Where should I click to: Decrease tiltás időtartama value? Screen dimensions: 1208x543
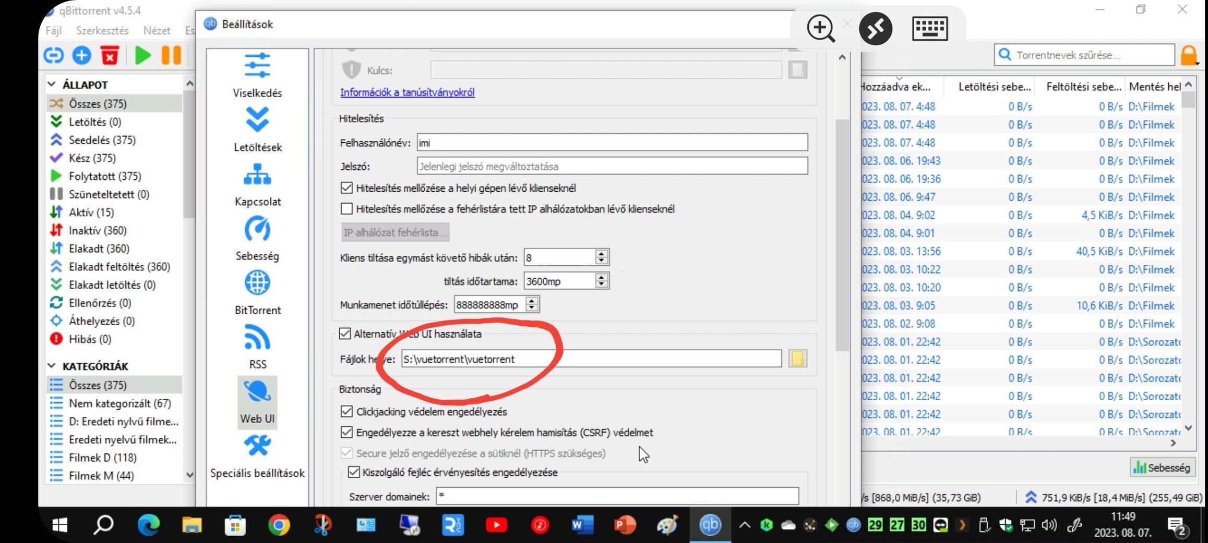pyautogui.click(x=602, y=285)
